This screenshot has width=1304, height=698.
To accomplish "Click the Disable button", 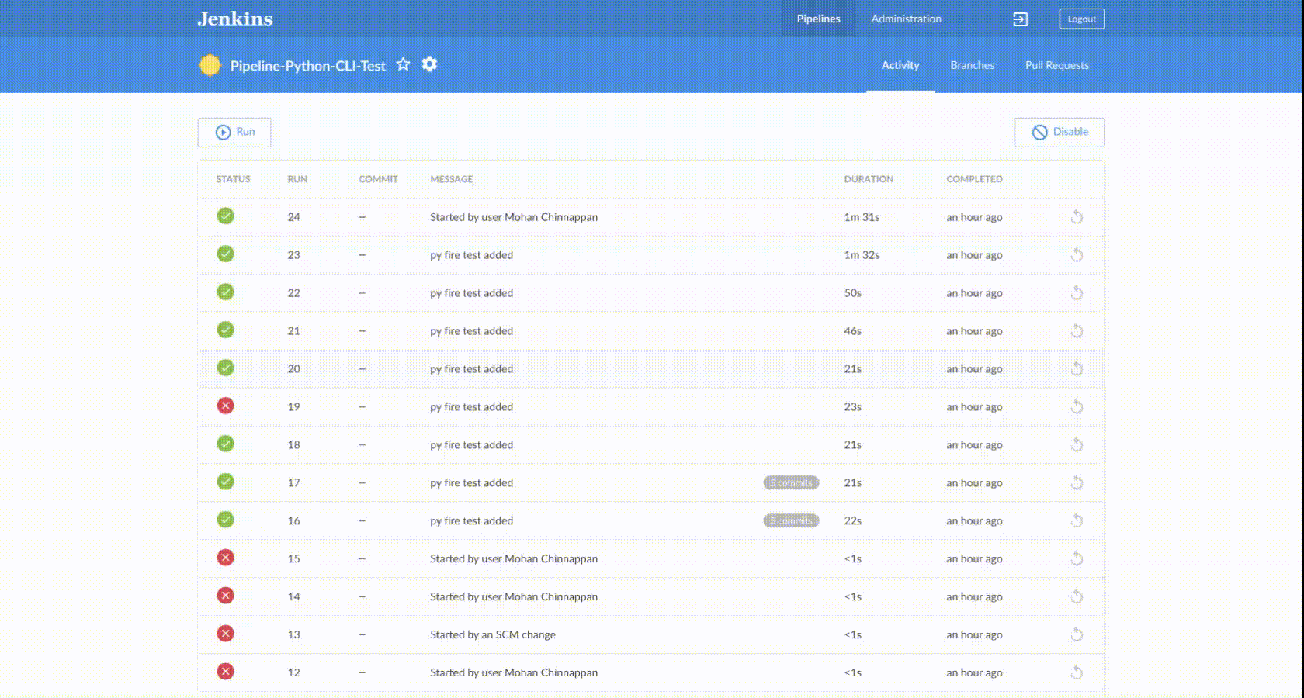I will 1059,132.
